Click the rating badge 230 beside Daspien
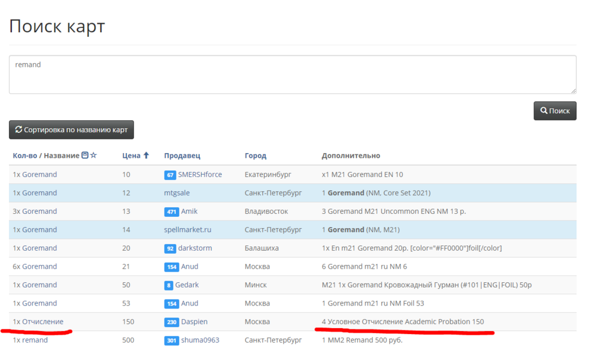The height and width of the screenshot is (349, 596). pos(172,322)
